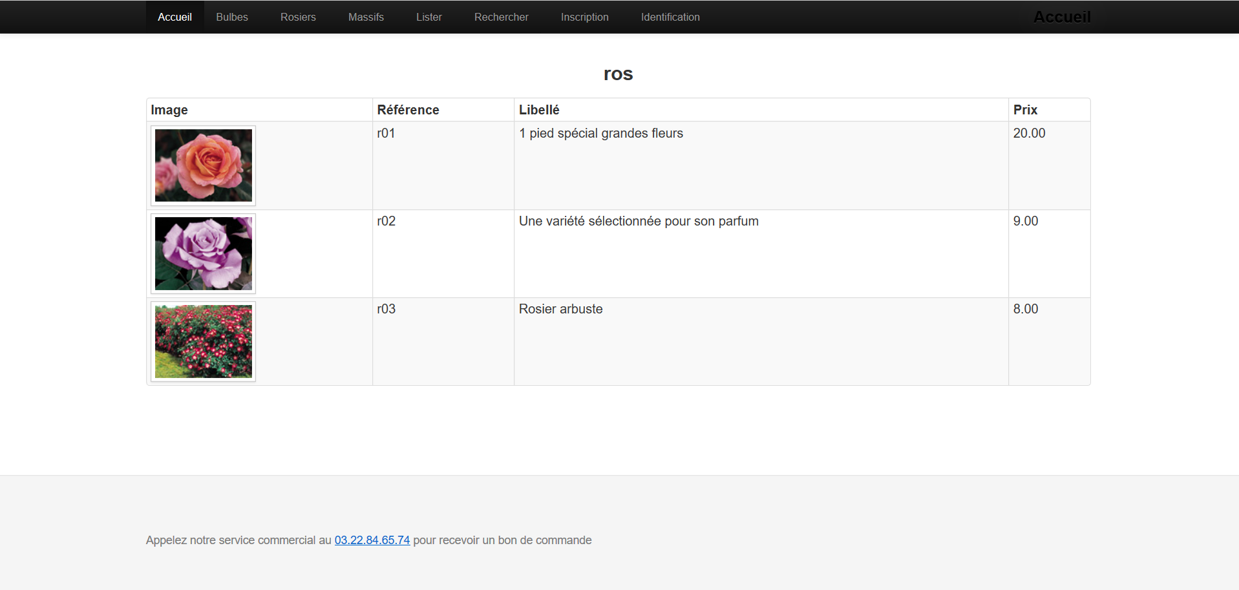Screen dimensions: 1239x590
Task: Click the Inscription link in navbar
Action: coord(584,17)
